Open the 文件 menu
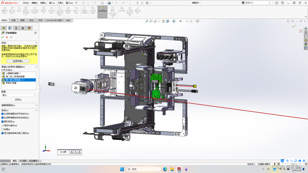The image size is (308, 173). click(26, 3)
